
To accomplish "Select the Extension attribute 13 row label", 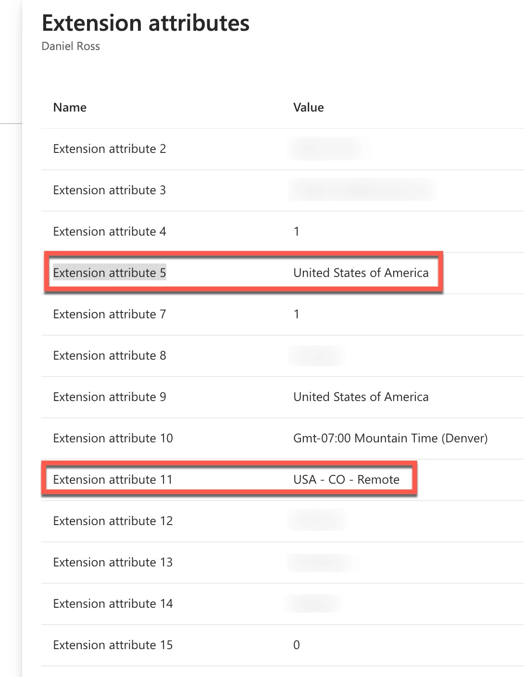I will click(x=113, y=562).
